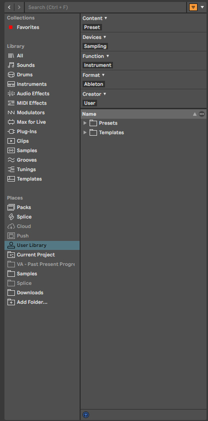Click the Downloads label in Places
Screen dimensions: 208x421
[x=30, y=293]
